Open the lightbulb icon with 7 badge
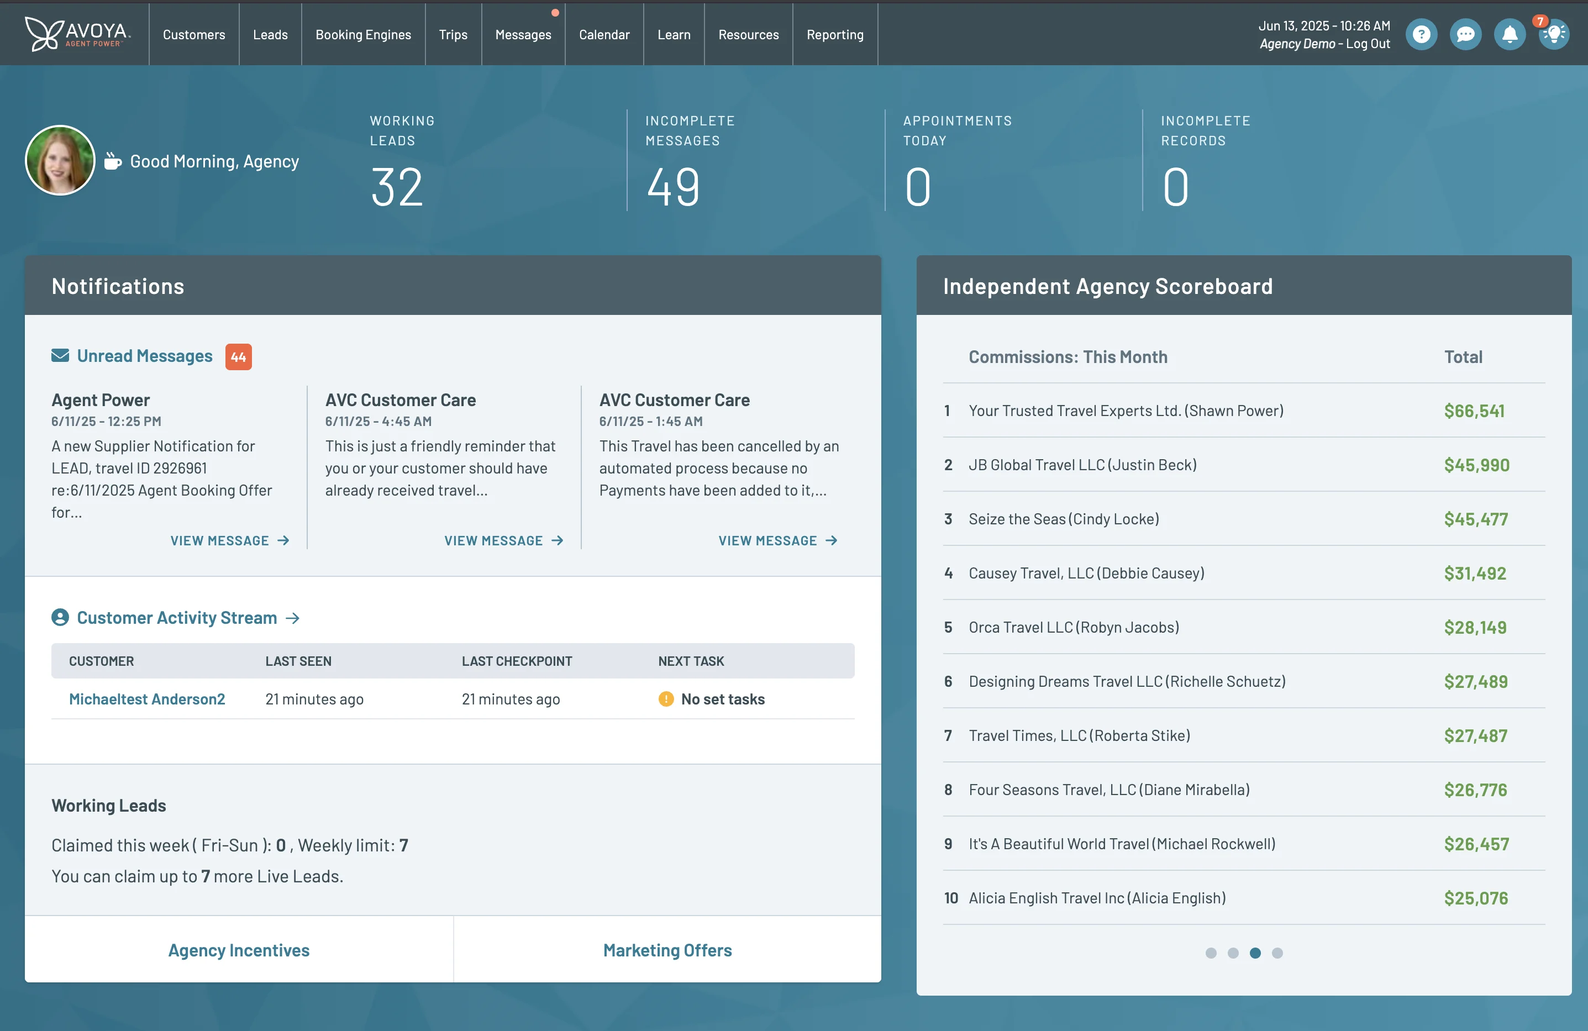 coord(1554,34)
